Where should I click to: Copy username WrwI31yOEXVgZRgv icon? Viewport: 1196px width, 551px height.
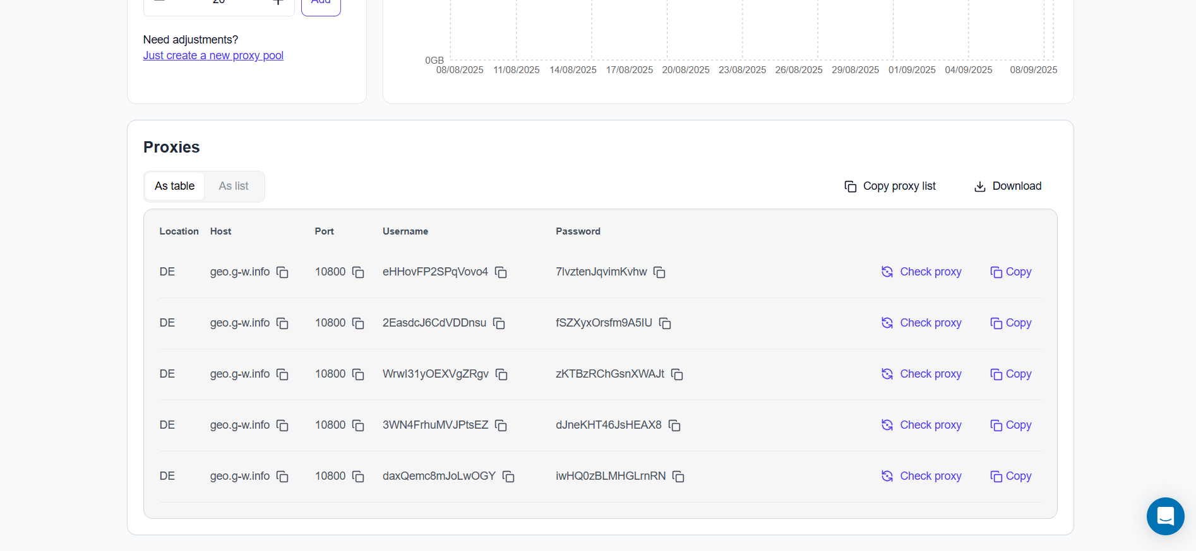click(x=501, y=374)
